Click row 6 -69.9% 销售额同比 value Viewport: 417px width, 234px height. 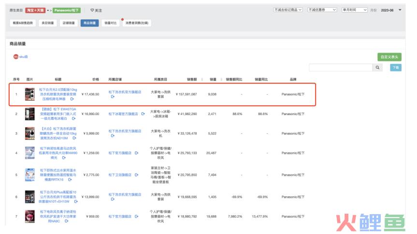(237, 197)
